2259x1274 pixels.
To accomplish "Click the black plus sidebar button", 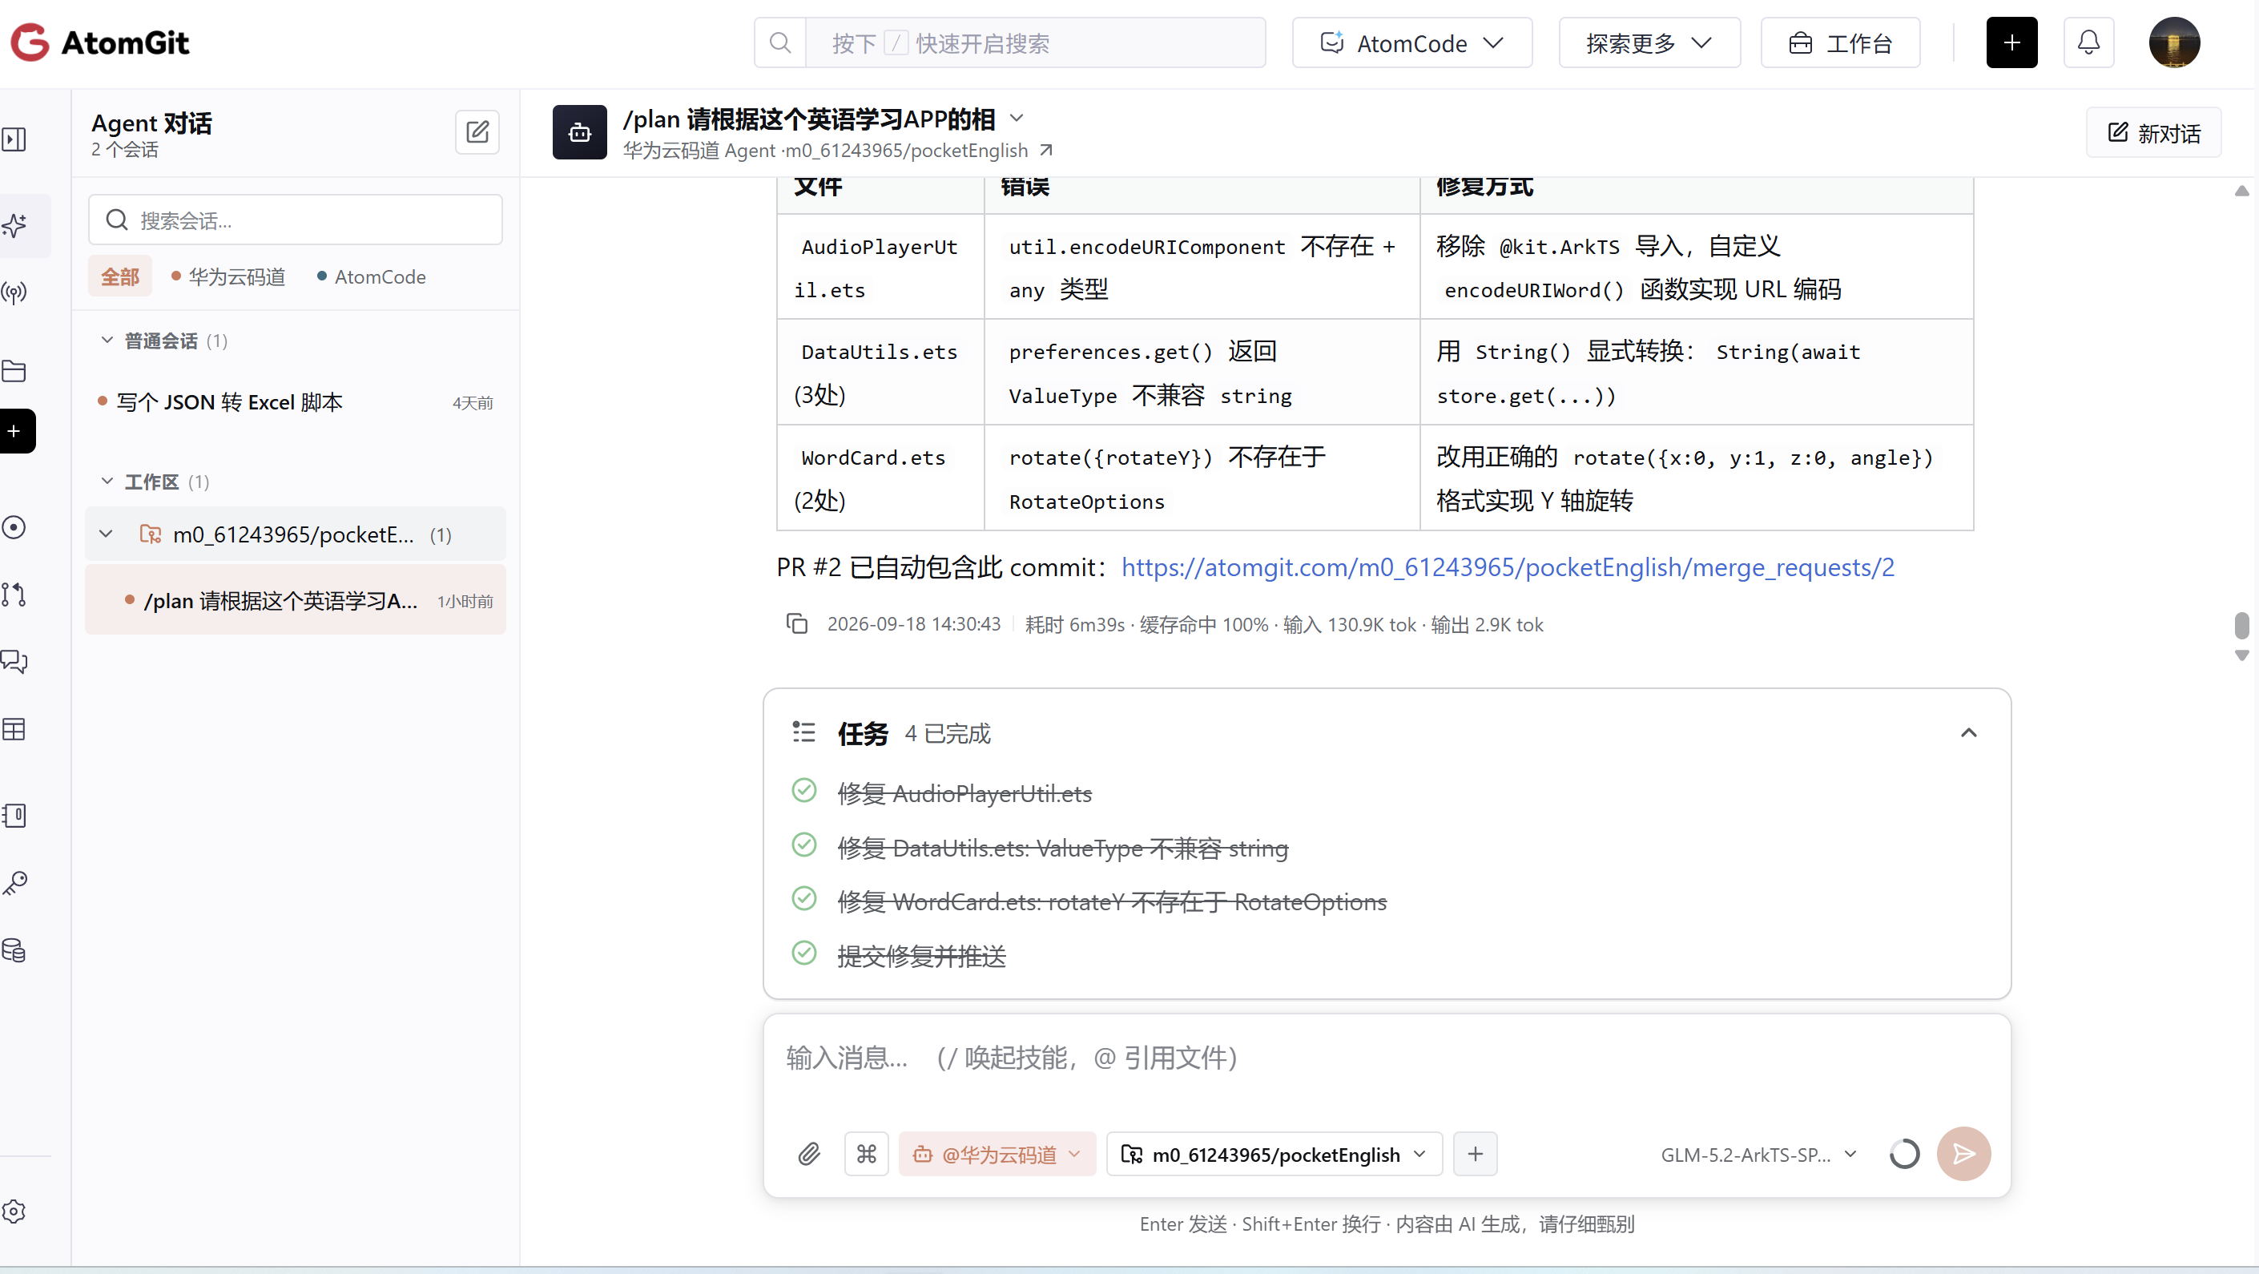I will coord(16,431).
